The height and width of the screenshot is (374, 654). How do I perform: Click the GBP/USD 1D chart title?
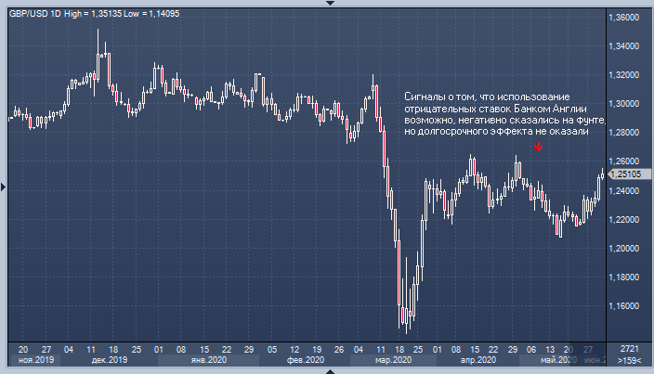pos(33,7)
